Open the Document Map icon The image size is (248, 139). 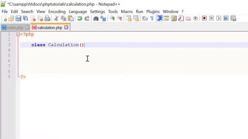click(x=174, y=19)
